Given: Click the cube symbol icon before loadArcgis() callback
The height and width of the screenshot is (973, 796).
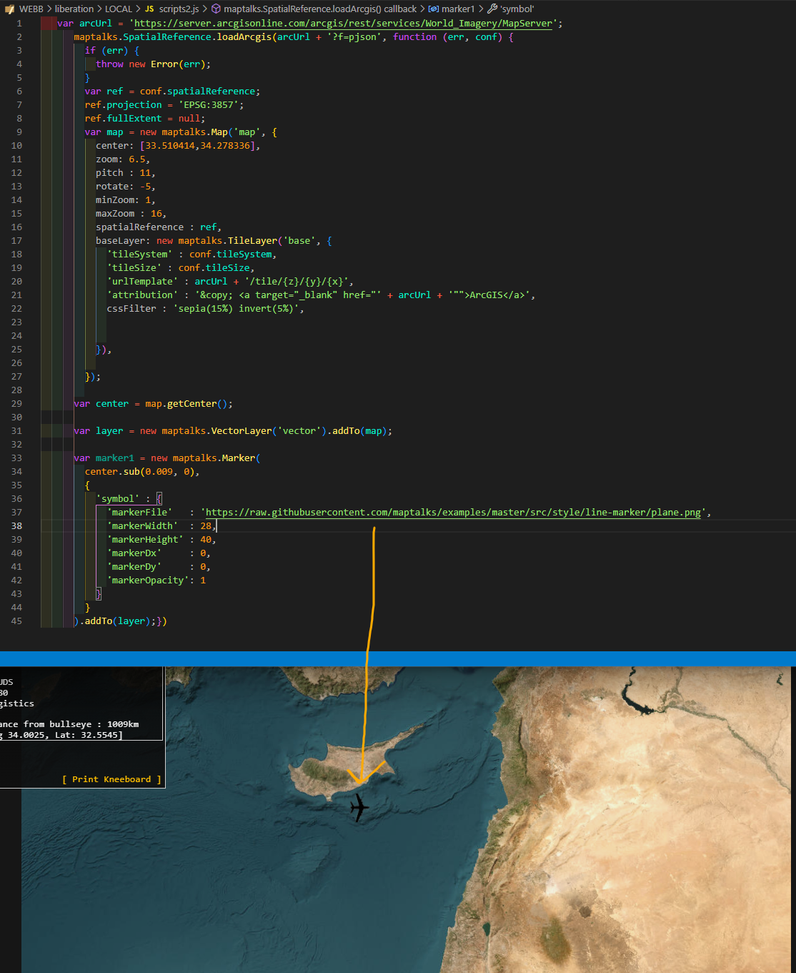Looking at the screenshot, I should [217, 9].
